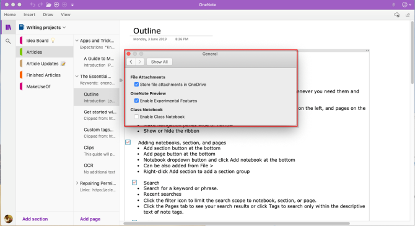The height and width of the screenshot is (226, 415).
Task: Click the back chevron in General dialog
Action: (x=131, y=62)
